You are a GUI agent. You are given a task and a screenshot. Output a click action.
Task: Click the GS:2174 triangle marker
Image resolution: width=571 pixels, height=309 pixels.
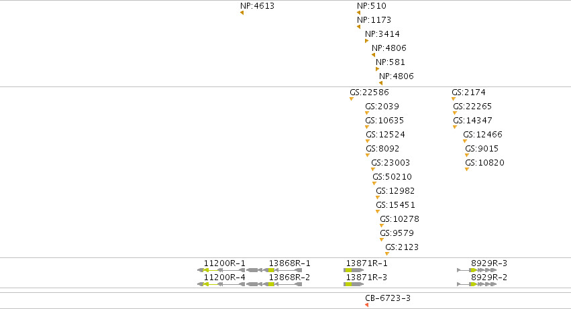pyautogui.click(x=454, y=99)
